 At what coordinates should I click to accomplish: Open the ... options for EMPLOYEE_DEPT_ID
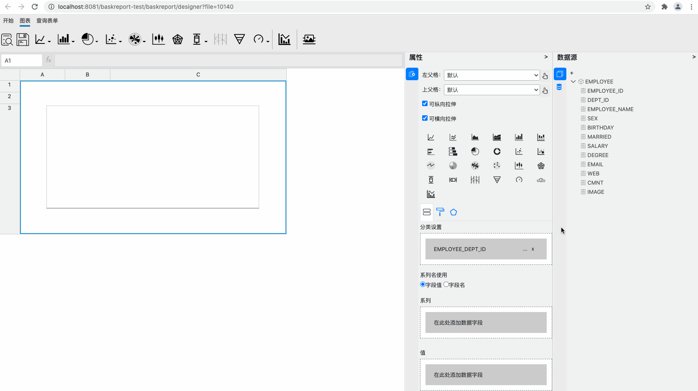point(525,249)
